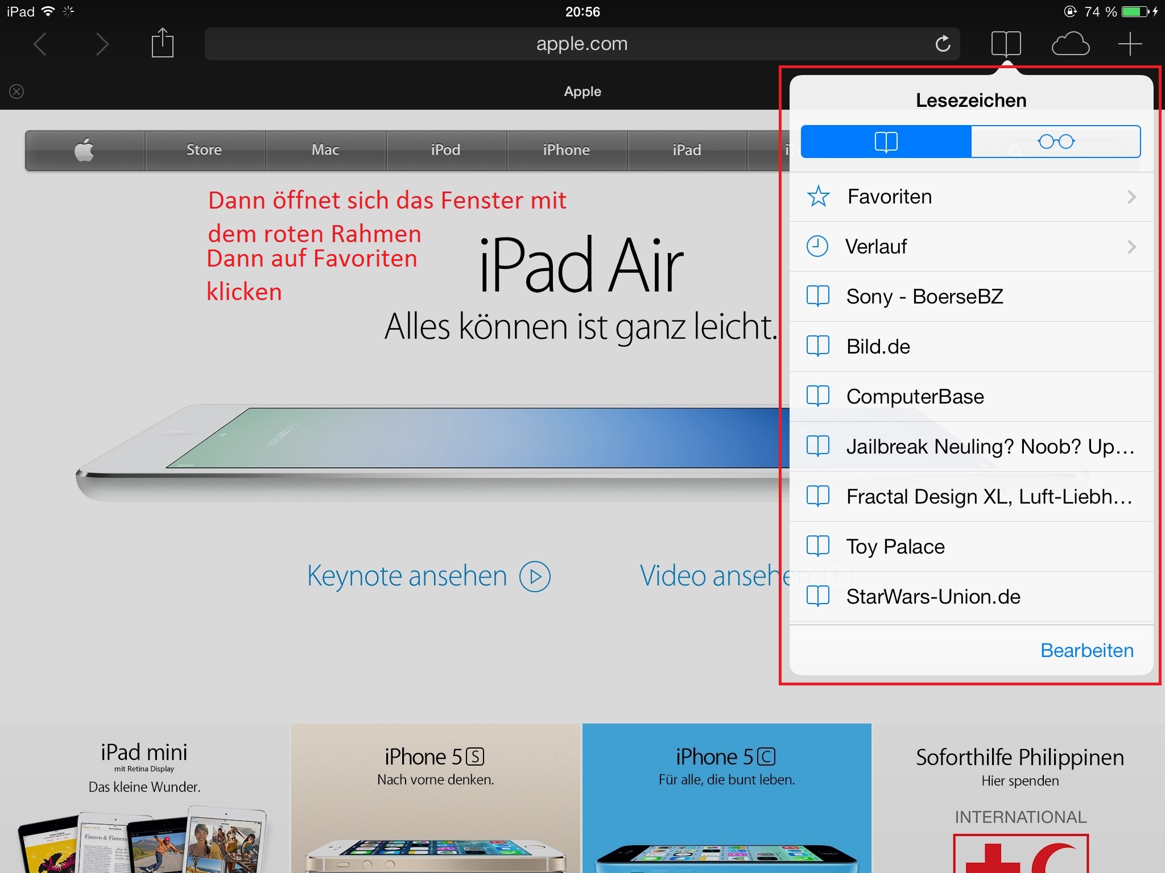Tap the Bookmarks book toolbar icon
Viewport: 1165px width, 873px height.
pyautogui.click(x=1006, y=44)
